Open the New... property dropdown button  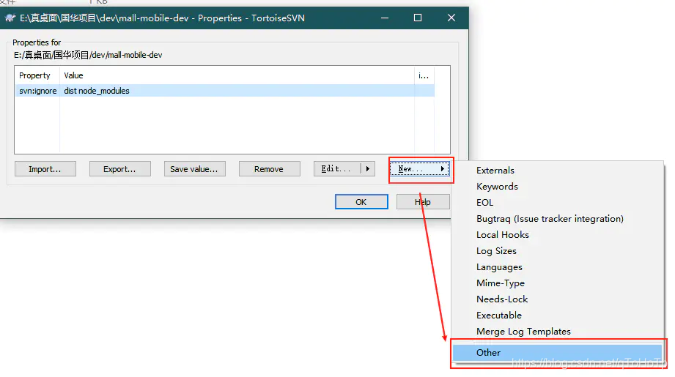tap(419, 169)
